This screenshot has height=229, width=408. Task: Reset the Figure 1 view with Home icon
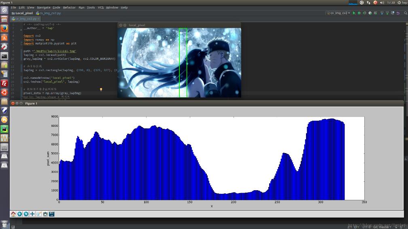click(13, 214)
